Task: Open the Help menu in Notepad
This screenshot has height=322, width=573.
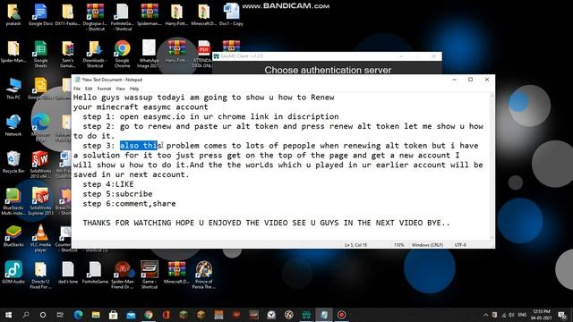Action: tap(134, 89)
